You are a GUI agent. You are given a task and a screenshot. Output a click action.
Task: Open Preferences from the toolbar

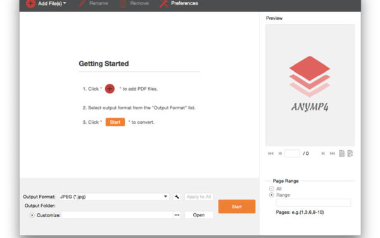pos(179,3)
